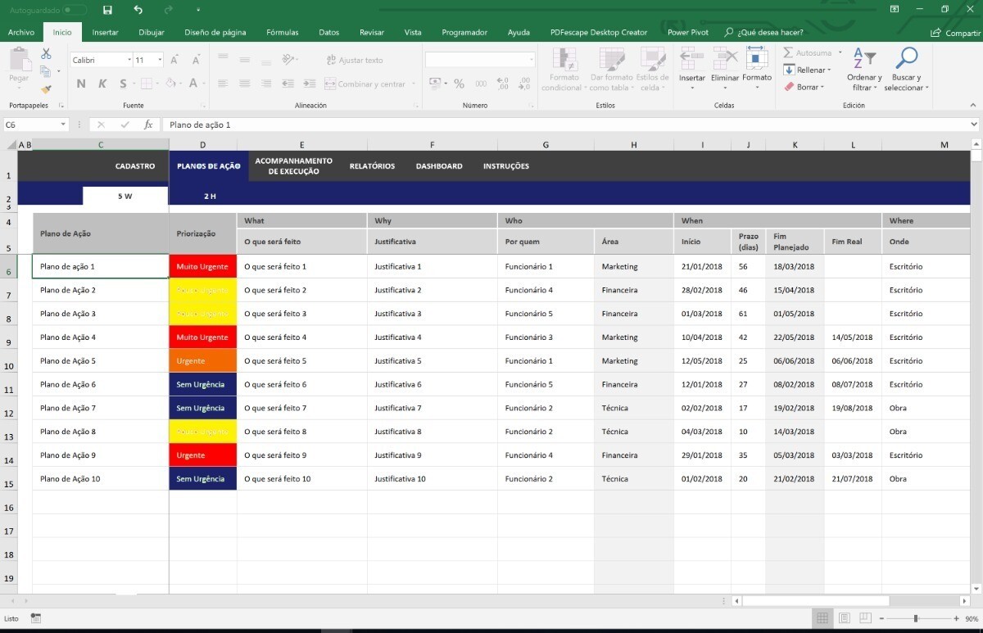
Task: Open the Name Box dropdown arrow
Action: (63, 124)
